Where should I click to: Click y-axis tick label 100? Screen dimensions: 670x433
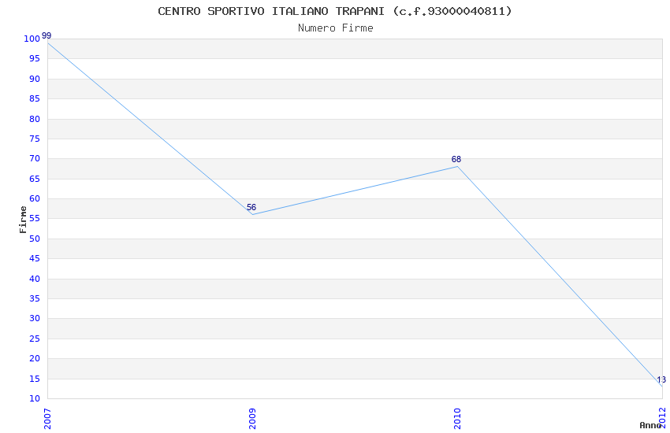(x=32, y=39)
